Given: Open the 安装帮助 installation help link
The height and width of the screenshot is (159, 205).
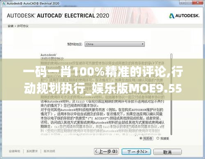Looking at the screenshot, I should (x=14, y=151).
